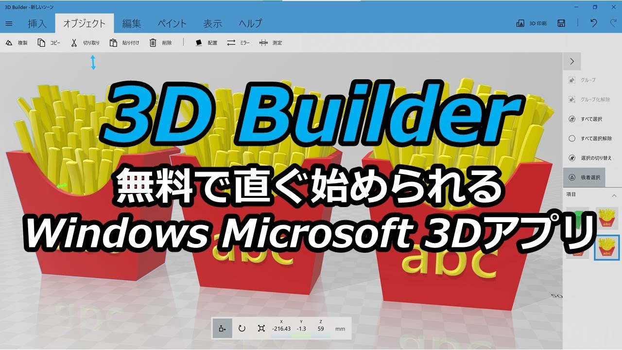
Task: Open the ペイント tab
Action: (172, 23)
